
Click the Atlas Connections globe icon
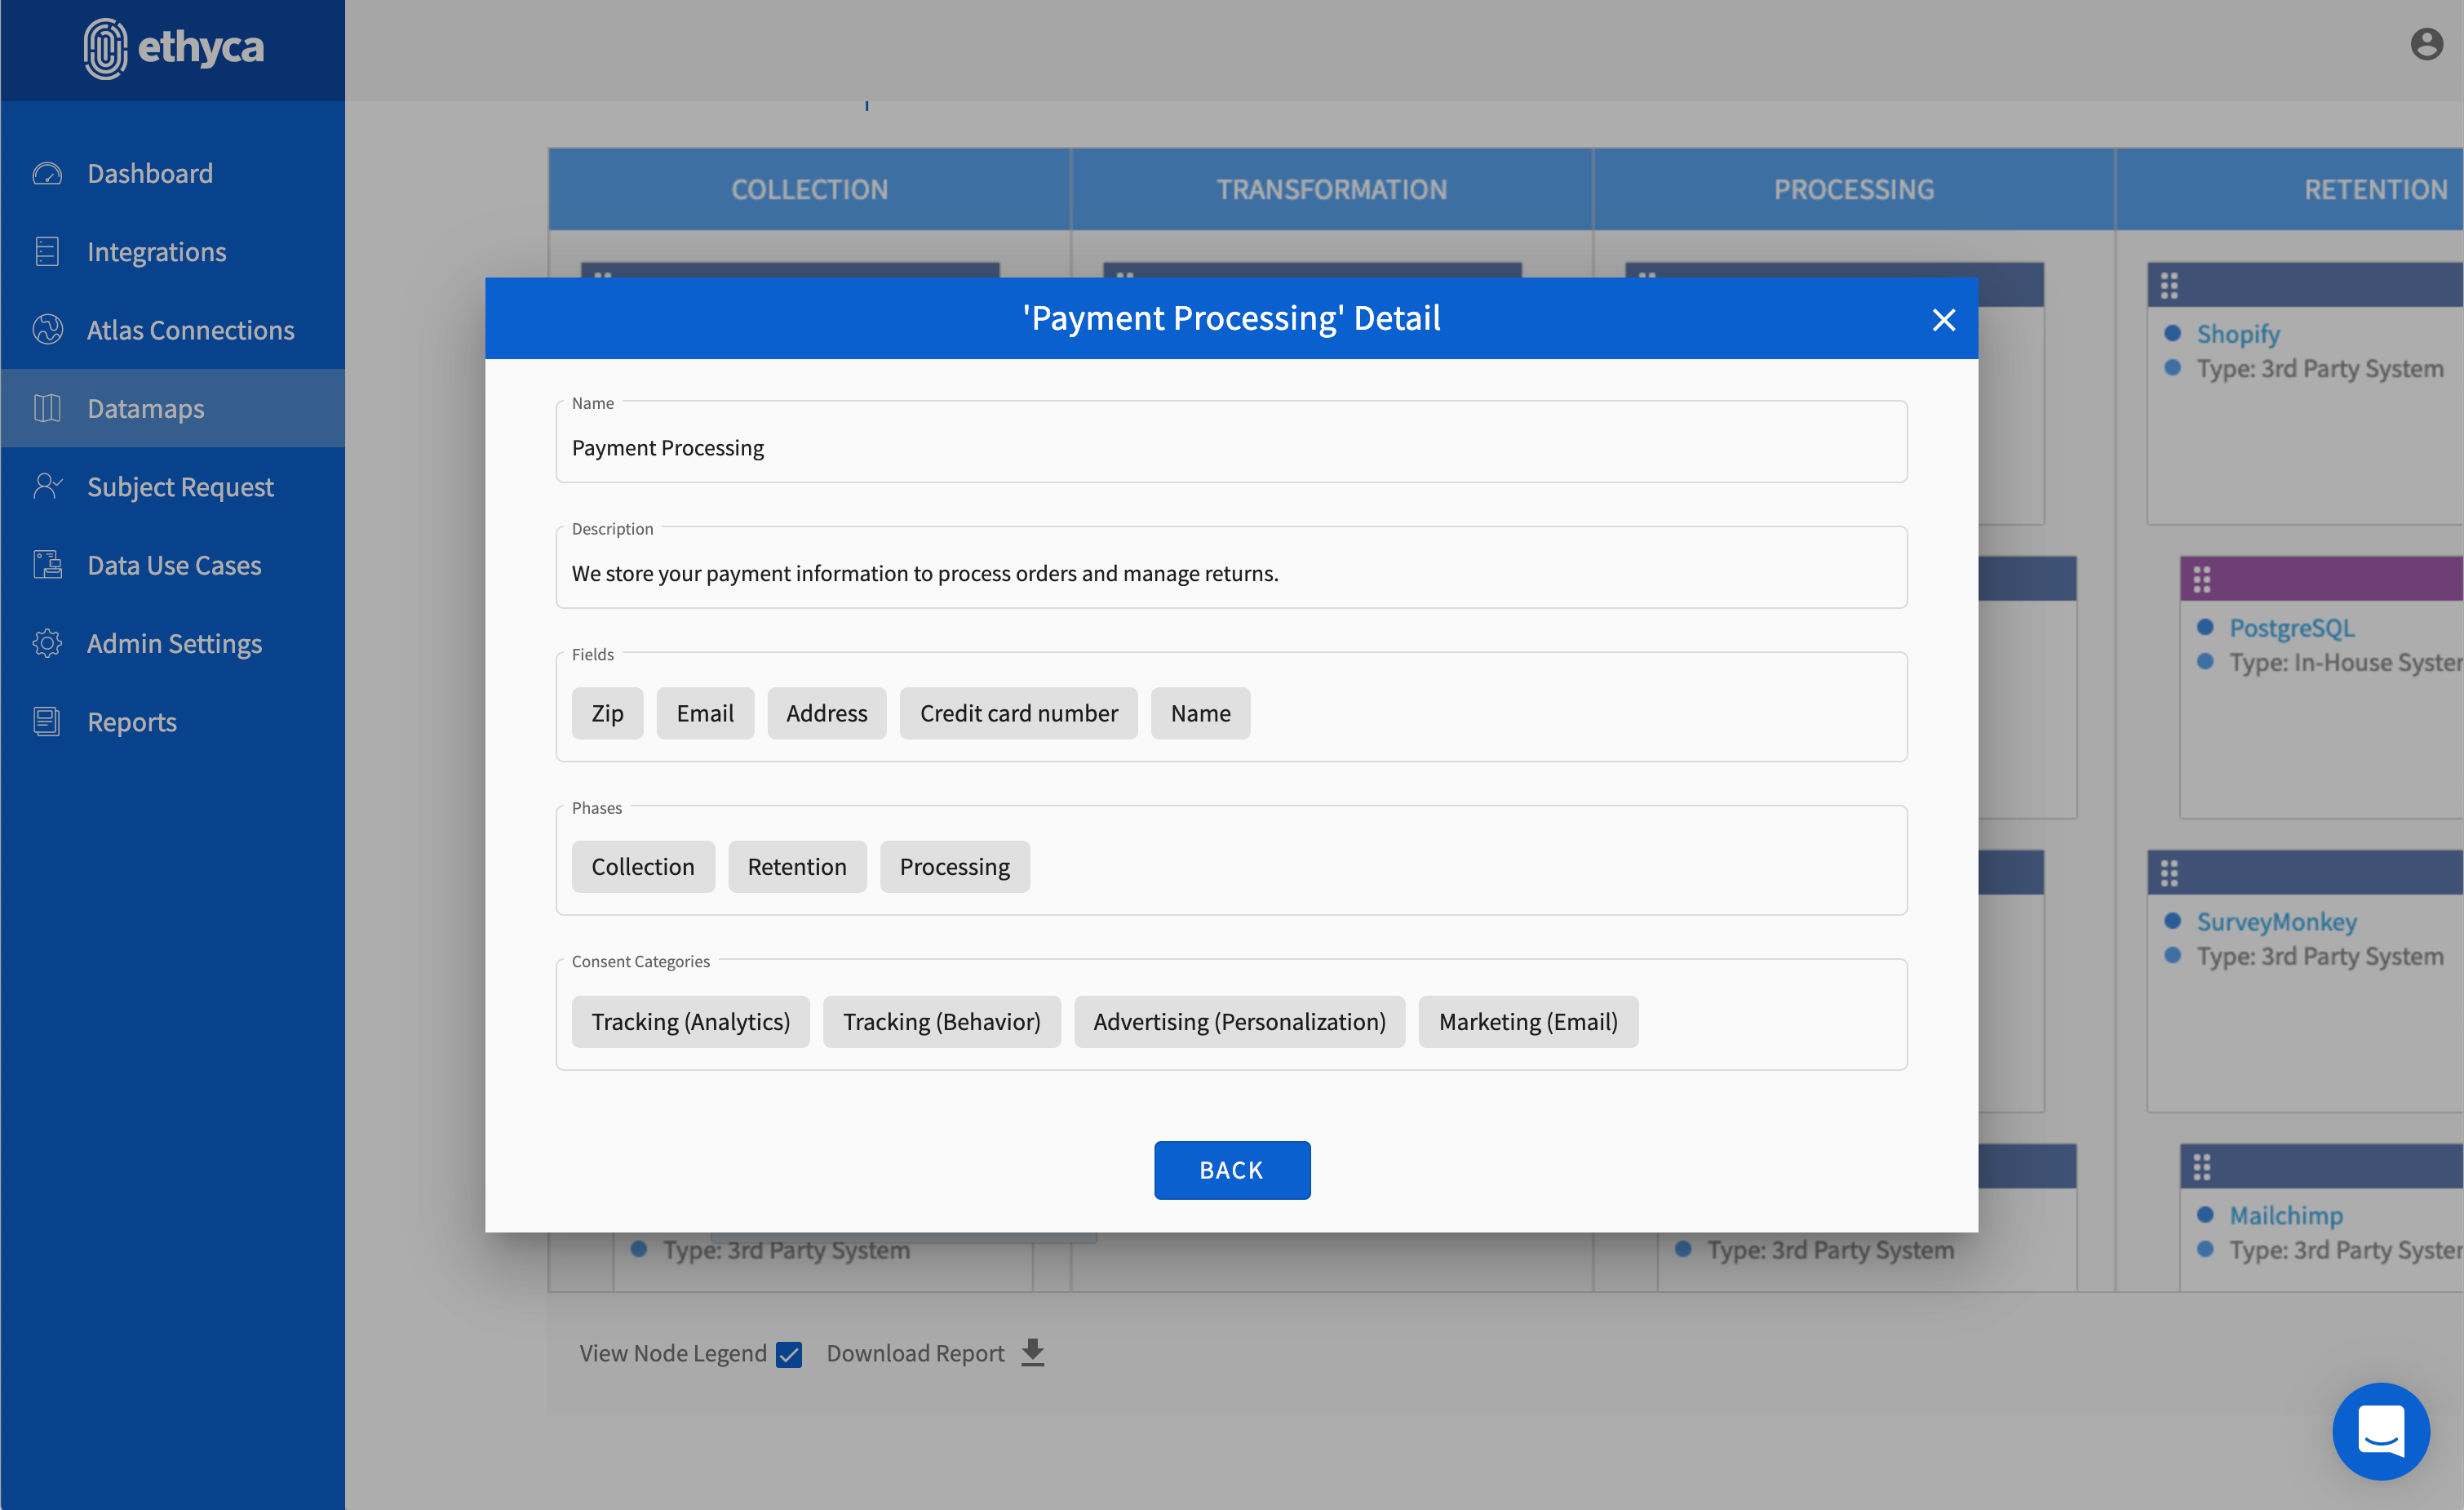pos(47,331)
